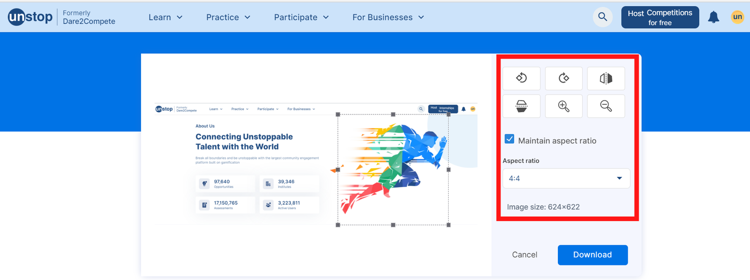Click the left-middle crop handle

point(338,170)
